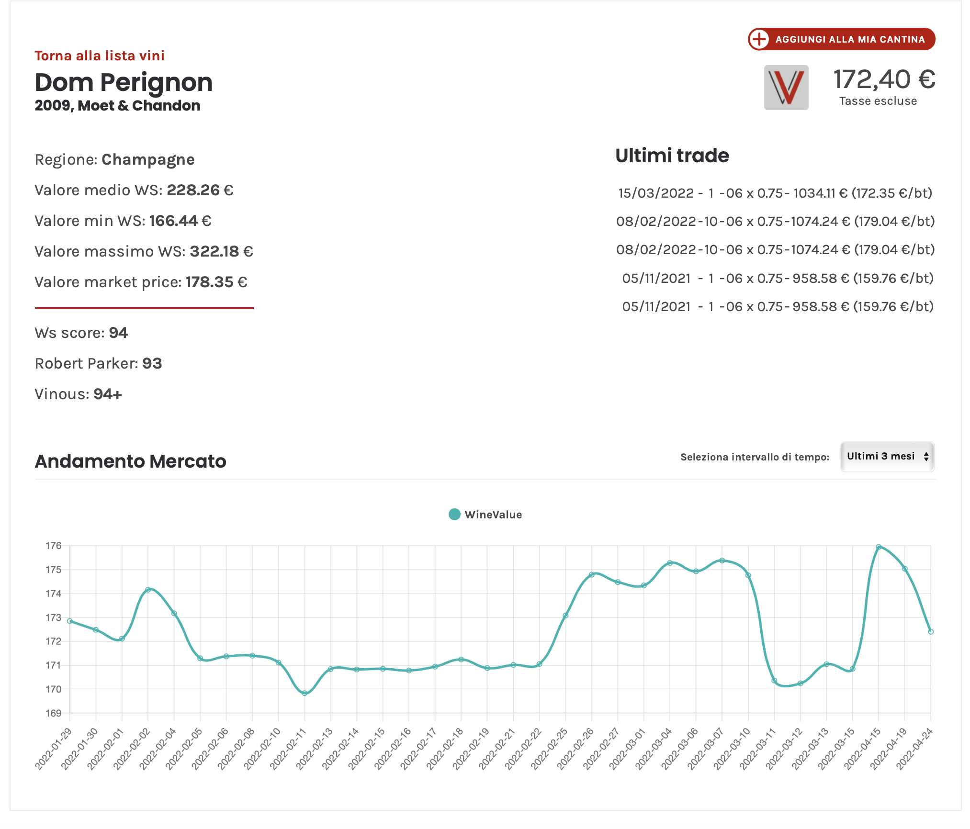
Task: Click the Vinous: 94+ line
Action: [x=79, y=394]
